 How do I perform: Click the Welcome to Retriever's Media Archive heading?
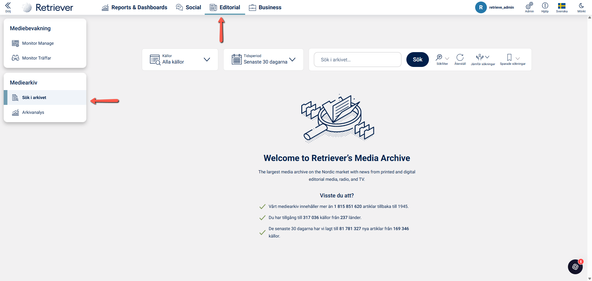click(x=337, y=158)
